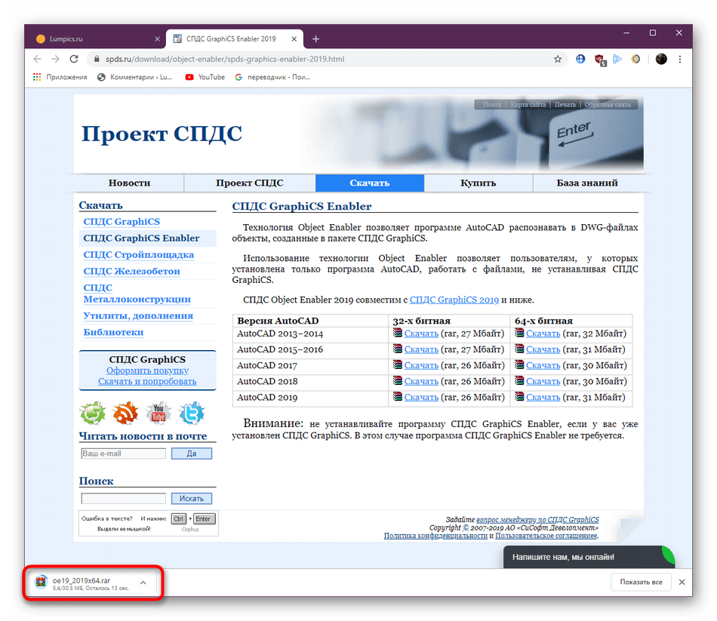Open a new browser tab

coord(315,38)
